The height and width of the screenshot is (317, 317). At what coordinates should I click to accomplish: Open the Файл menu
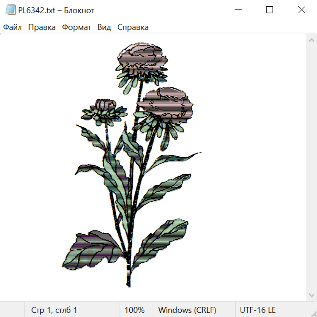(12, 27)
